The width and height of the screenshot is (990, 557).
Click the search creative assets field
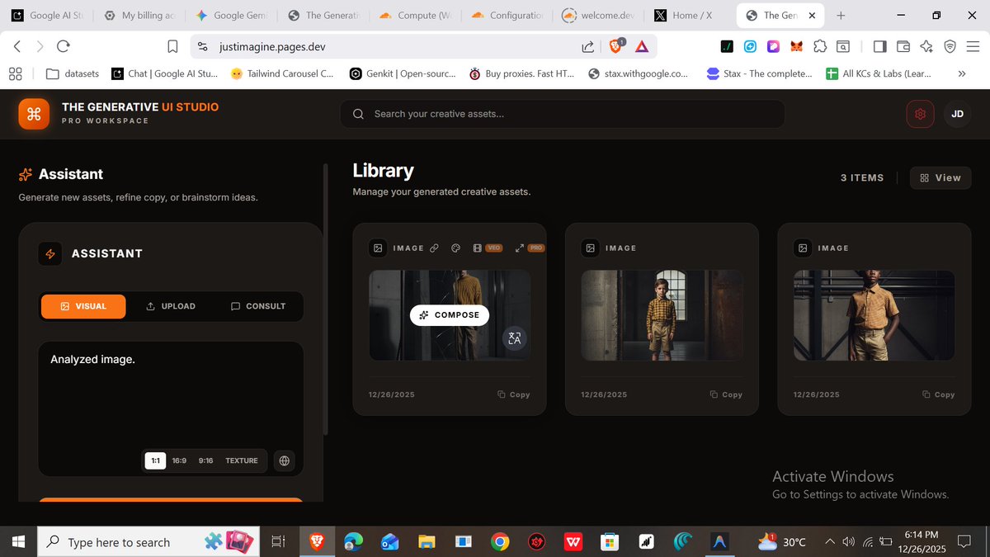coord(562,114)
